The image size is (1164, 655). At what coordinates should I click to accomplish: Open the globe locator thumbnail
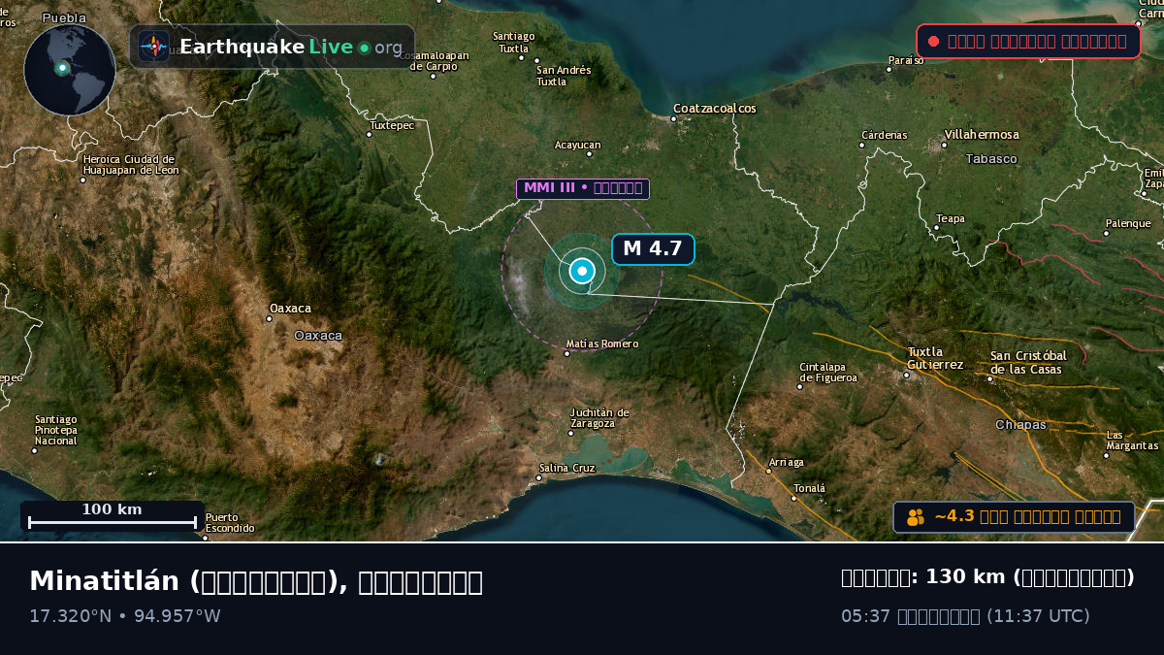[70, 70]
